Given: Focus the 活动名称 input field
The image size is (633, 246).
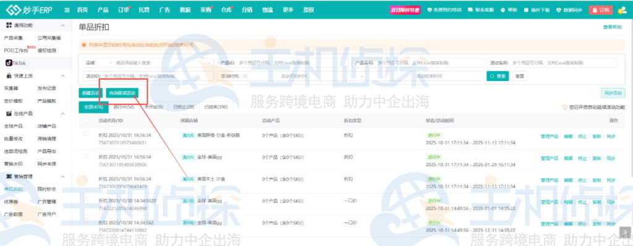Looking at the screenshot, I should tap(552, 63).
